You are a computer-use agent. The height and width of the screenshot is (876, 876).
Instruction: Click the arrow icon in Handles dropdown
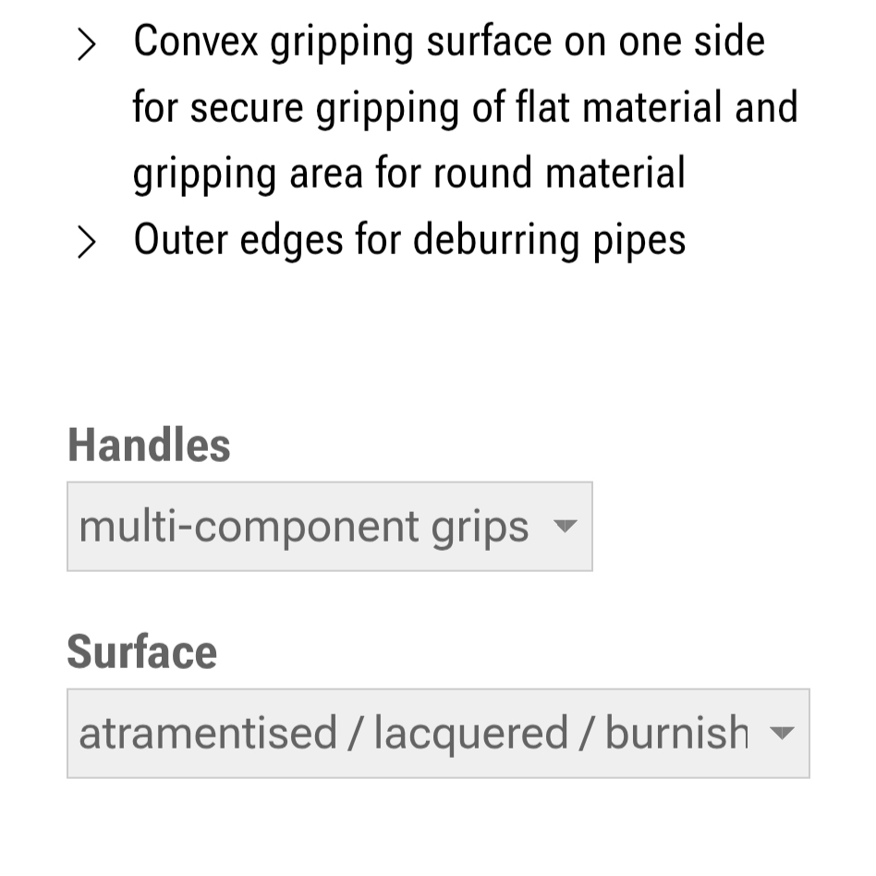564,527
